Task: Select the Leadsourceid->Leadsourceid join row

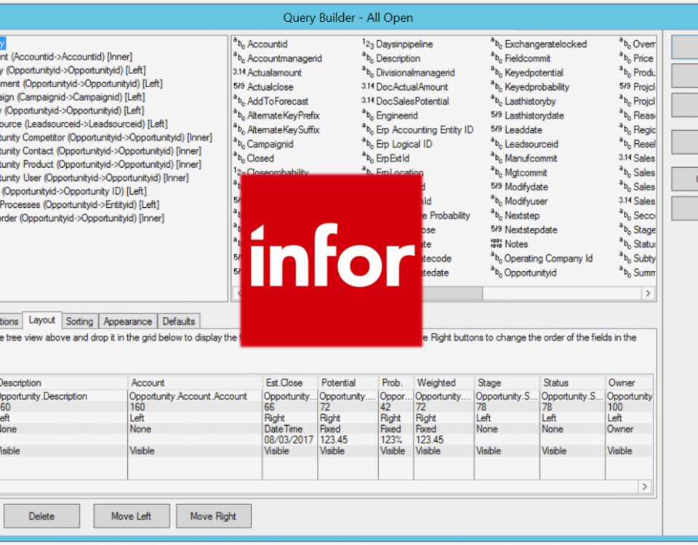Action: pyautogui.click(x=84, y=124)
